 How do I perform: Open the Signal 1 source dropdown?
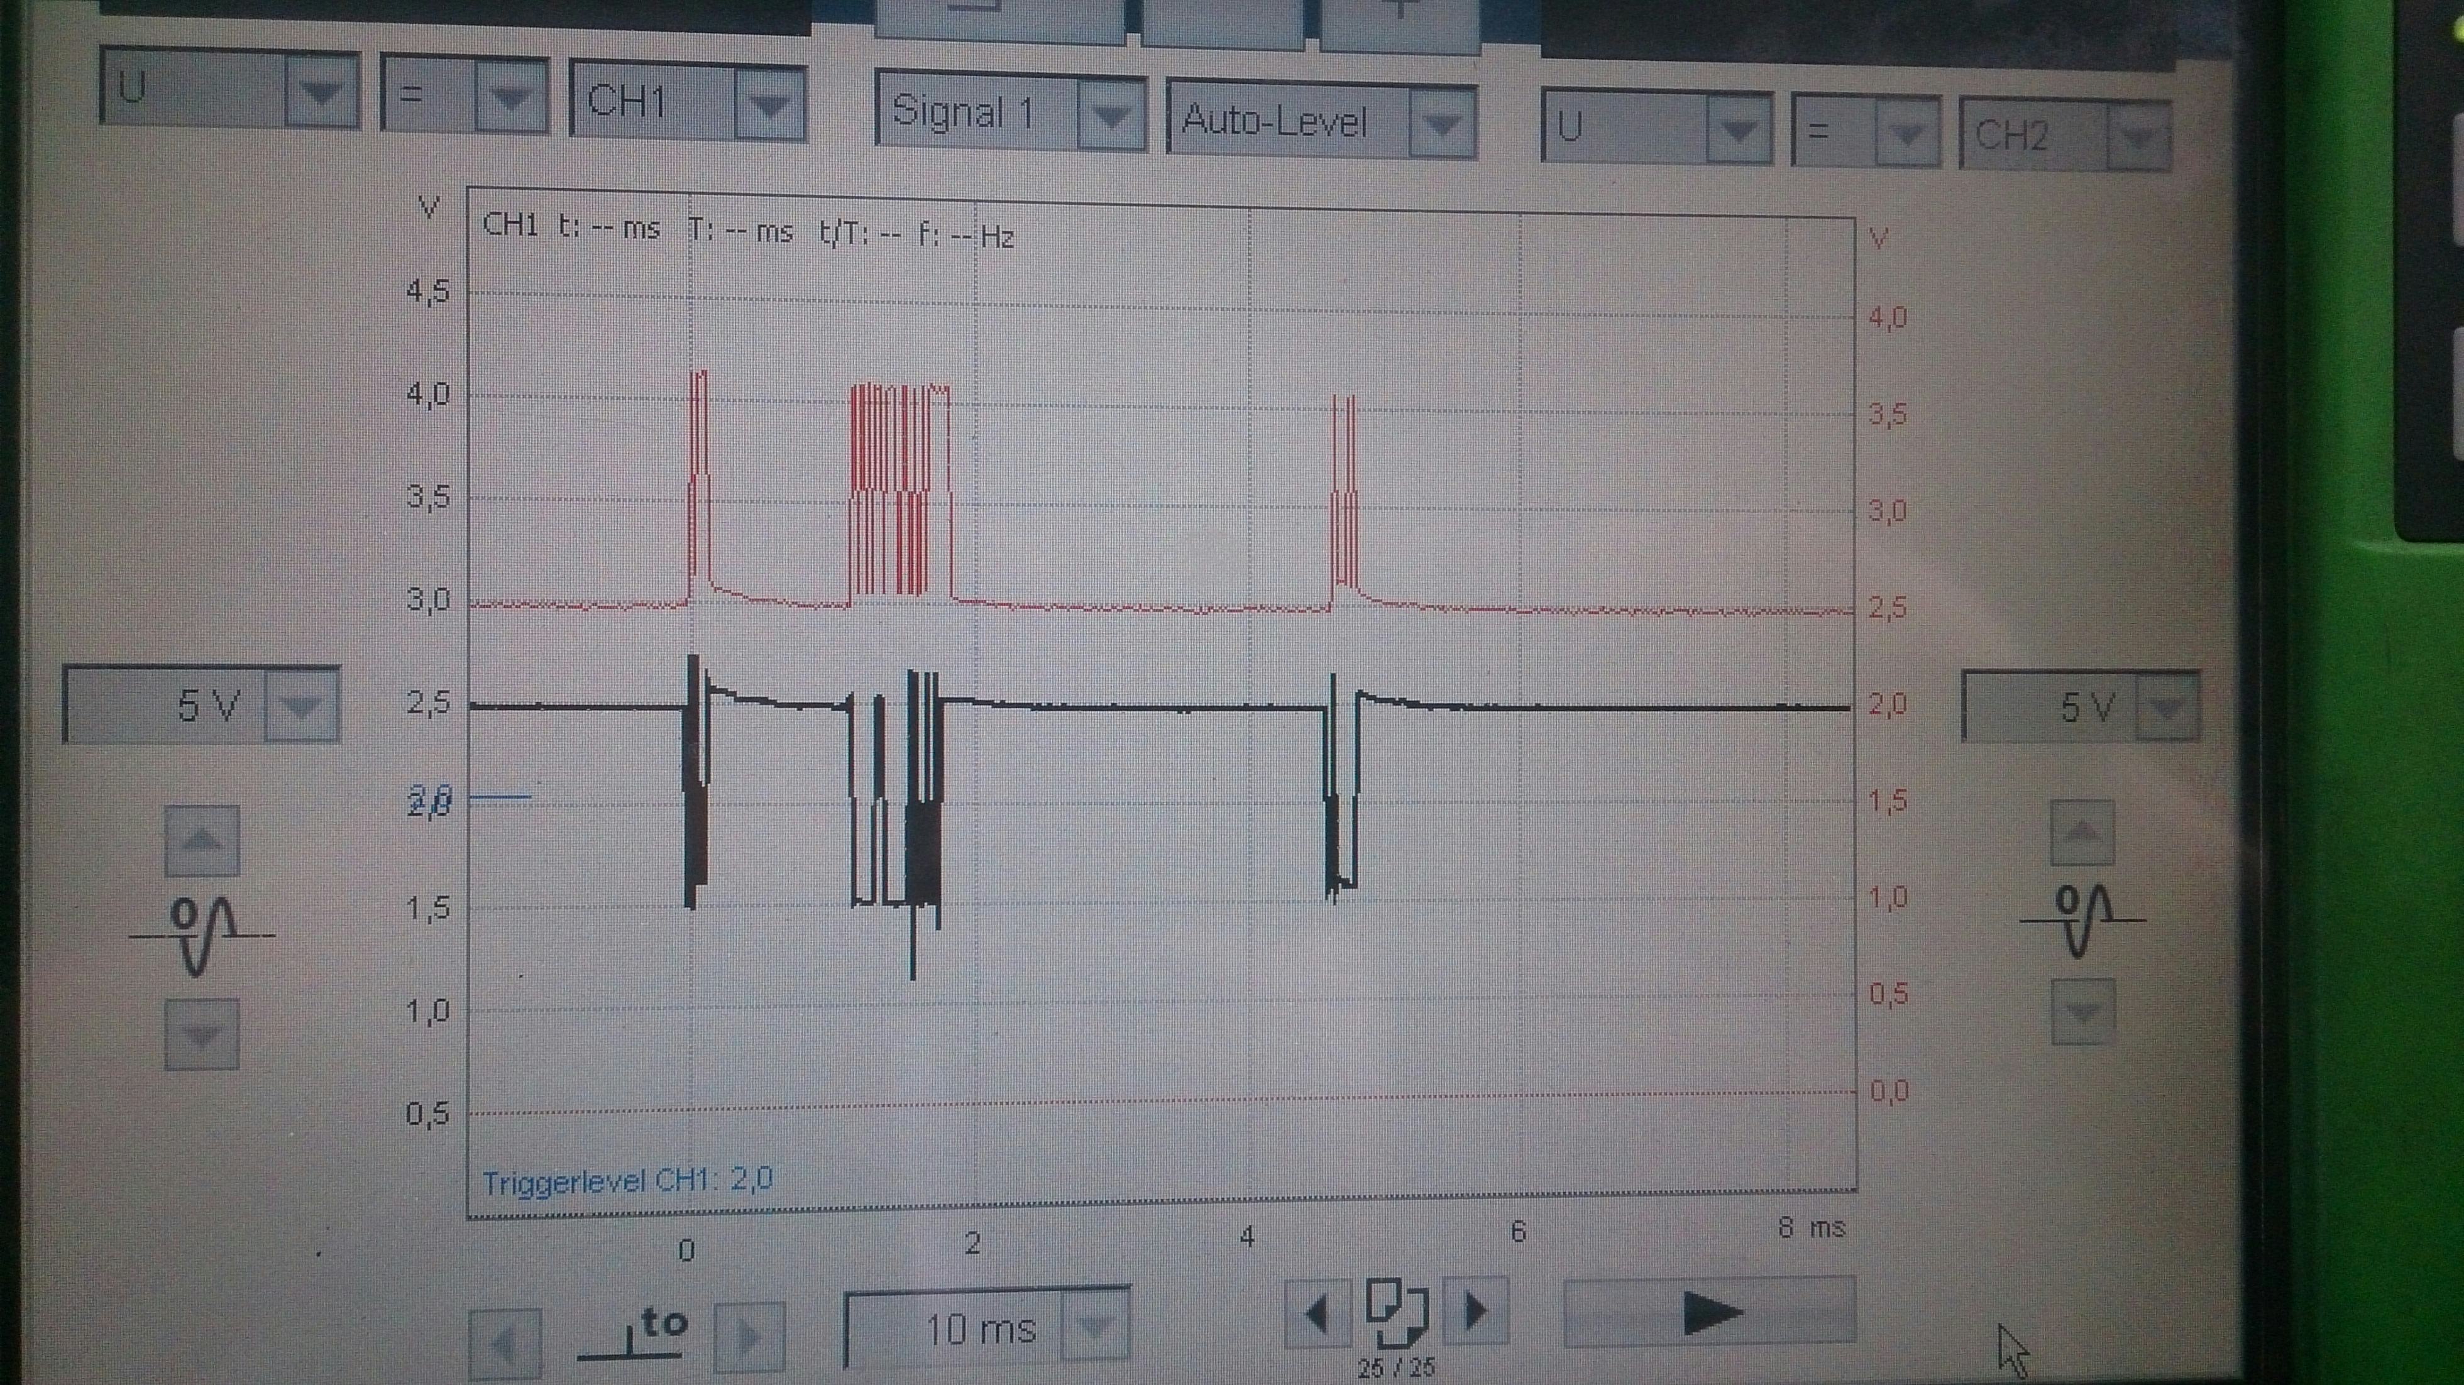[1111, 117]
